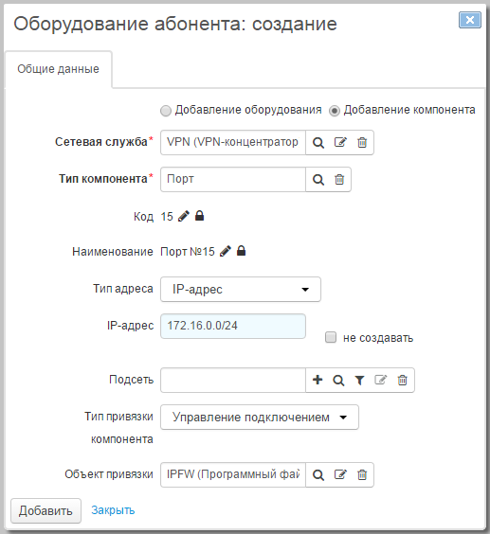
Task: Select Добавление оборудования radio option
Action: 166,111
